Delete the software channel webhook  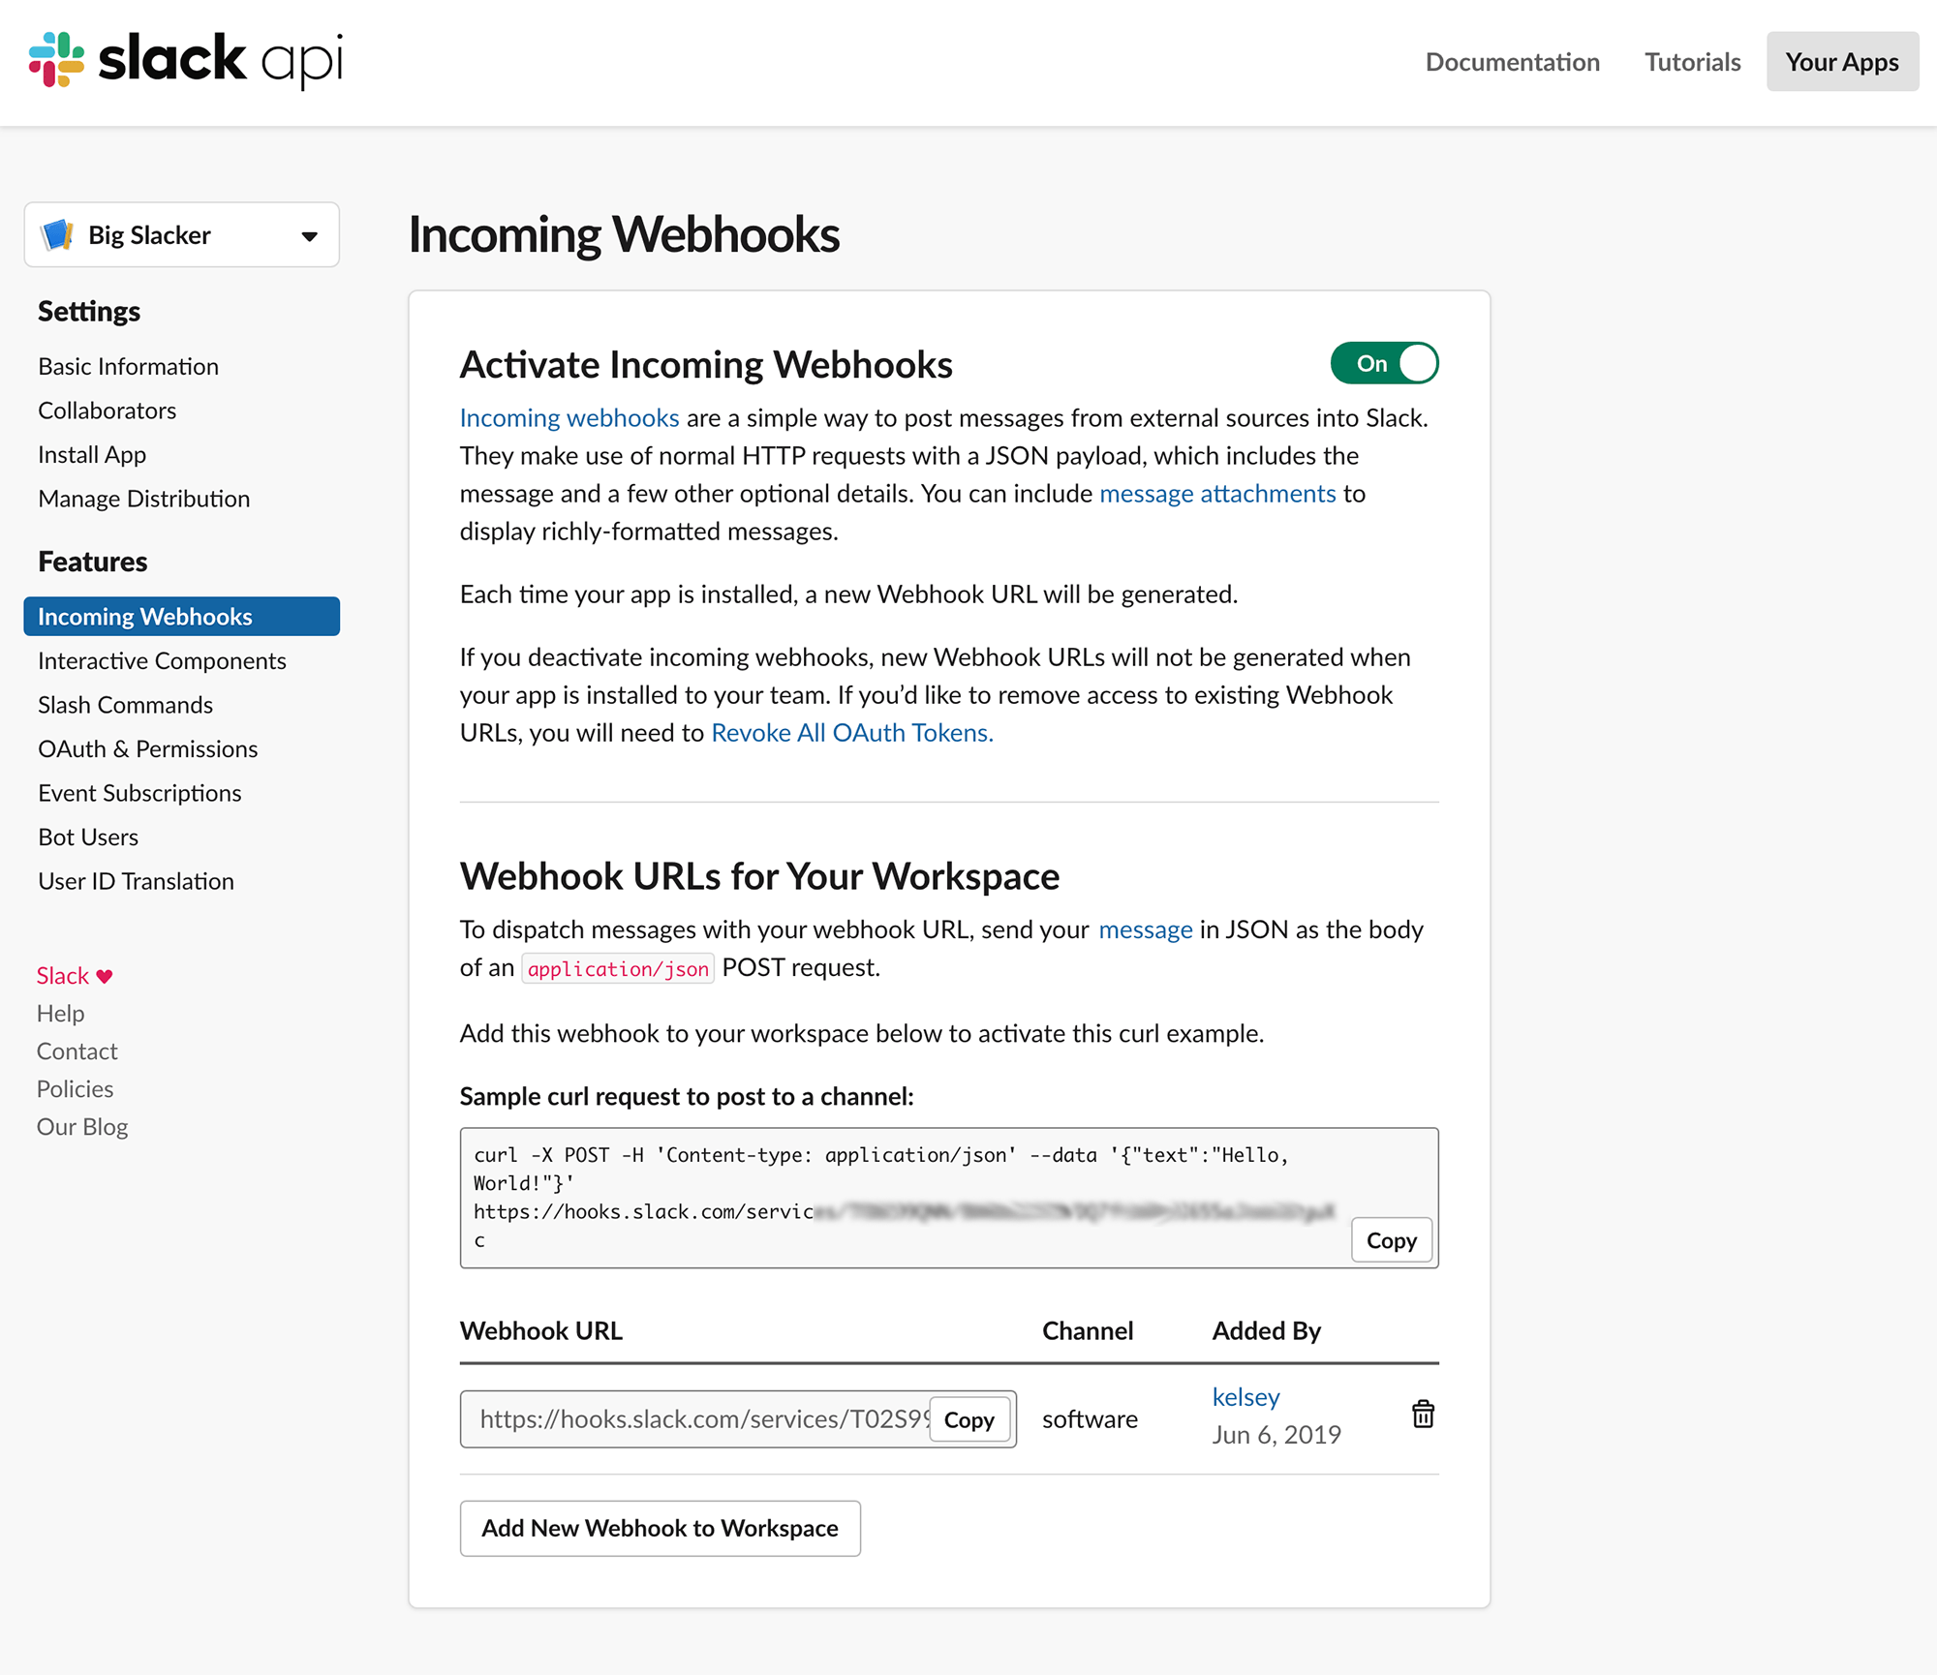point(1423,1414)
